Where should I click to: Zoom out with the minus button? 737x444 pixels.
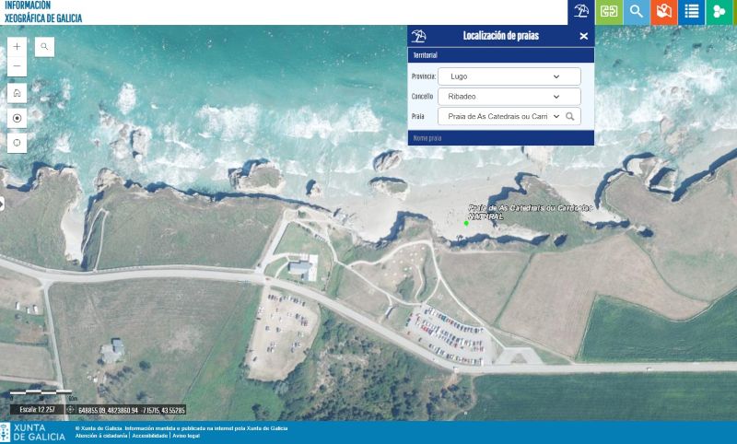pyautogui.click(x=17, y=66)
